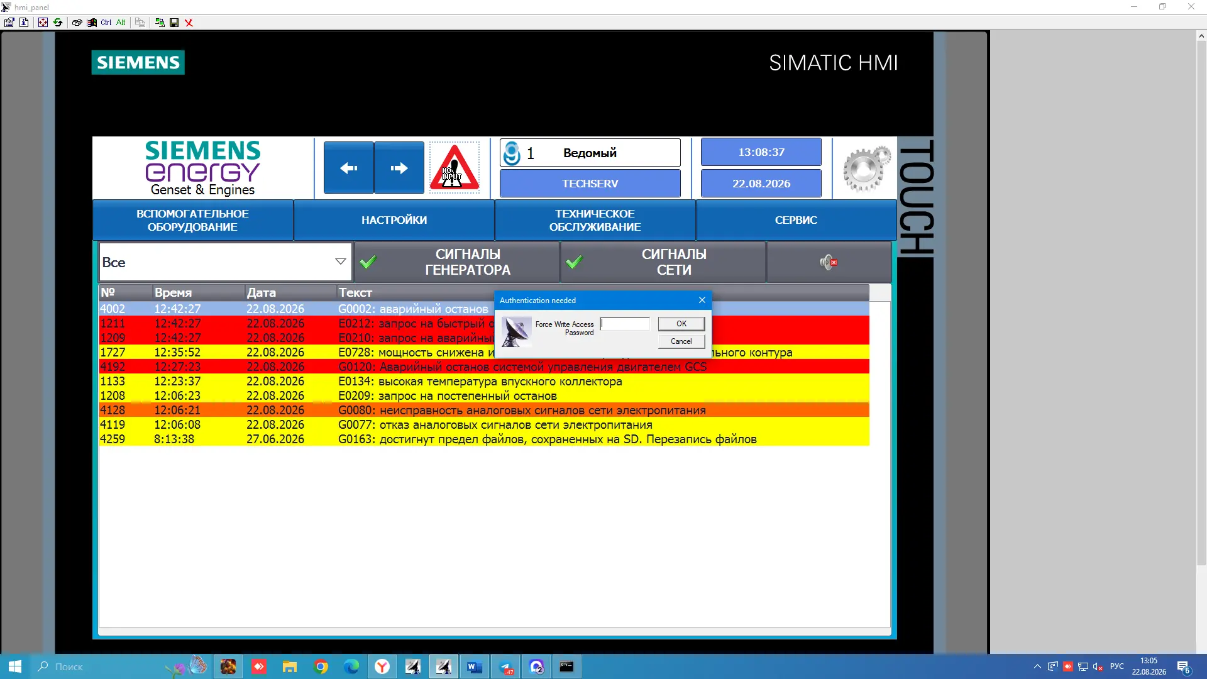Toggle the Alt key in toolbar
This screenshot has height=679, width=1207.
121,23
